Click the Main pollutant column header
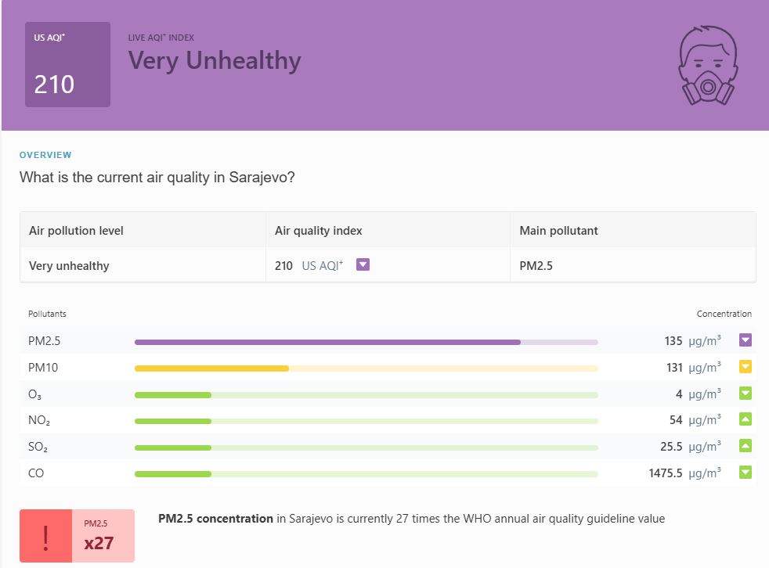Screen dimensions: 769x568 558,231
